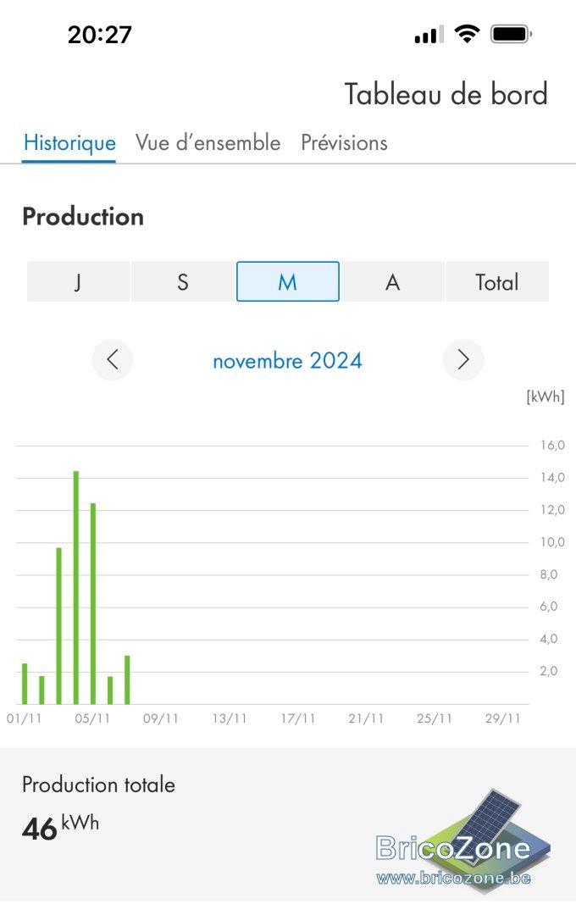Go to previous month with left chevron
Image resolution: width=576 pixels, height=915 pixels.
coord(112,359)
